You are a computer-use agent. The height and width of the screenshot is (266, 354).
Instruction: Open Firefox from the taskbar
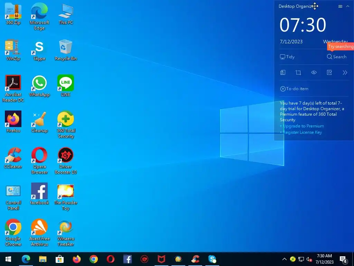click(x=76, y=259)
